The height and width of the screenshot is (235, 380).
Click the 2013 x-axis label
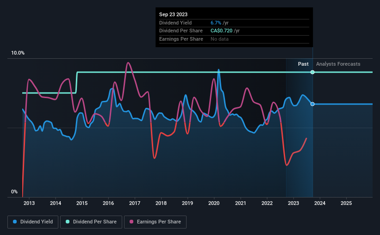tap(29, 203)
